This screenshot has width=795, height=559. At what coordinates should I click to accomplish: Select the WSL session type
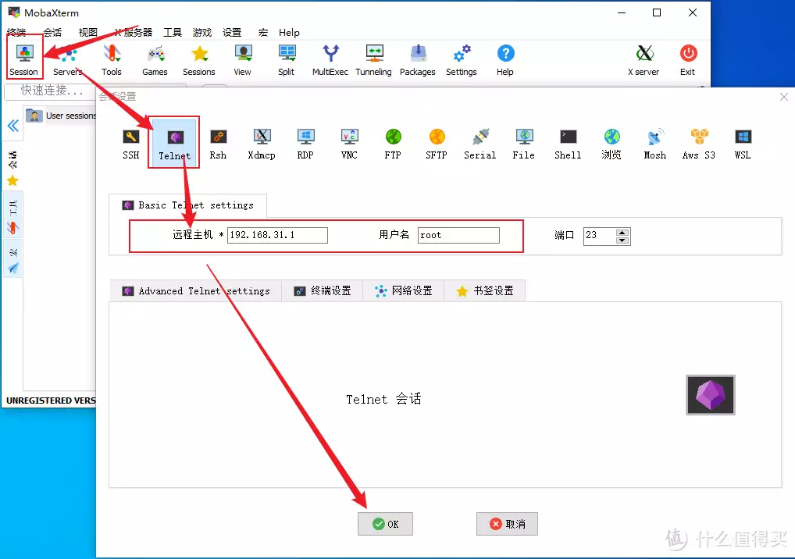click(743, 144)
